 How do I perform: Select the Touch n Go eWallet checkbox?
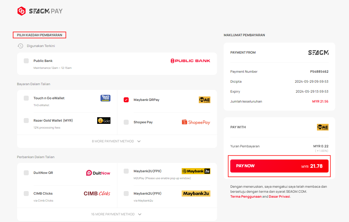[x=26, y=98]
